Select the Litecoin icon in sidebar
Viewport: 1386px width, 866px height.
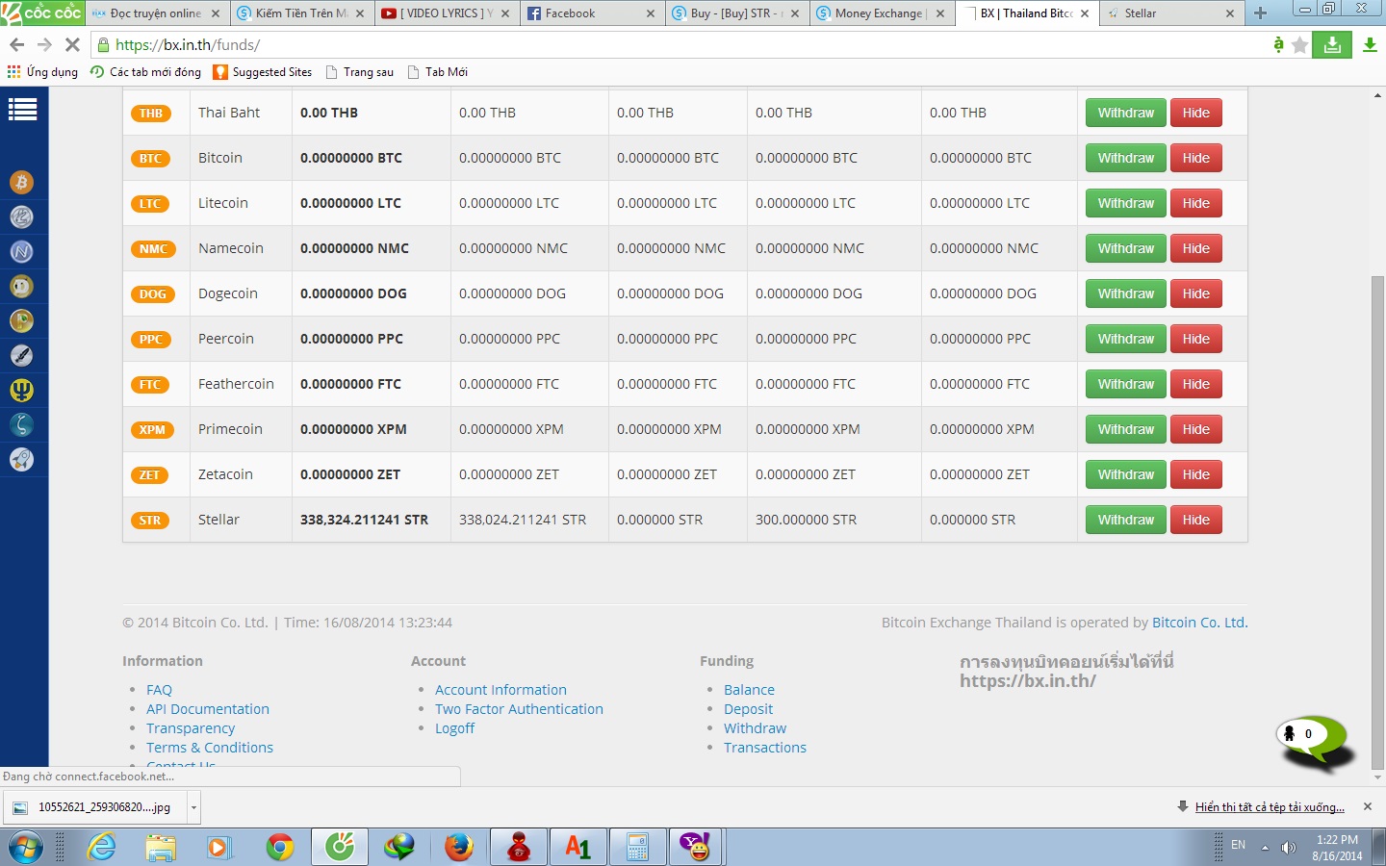(21, 216)
